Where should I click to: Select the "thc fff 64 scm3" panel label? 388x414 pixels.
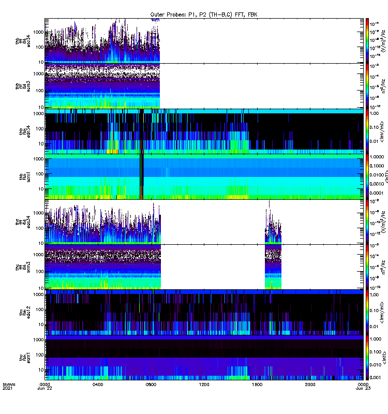[x=23, y=267]
